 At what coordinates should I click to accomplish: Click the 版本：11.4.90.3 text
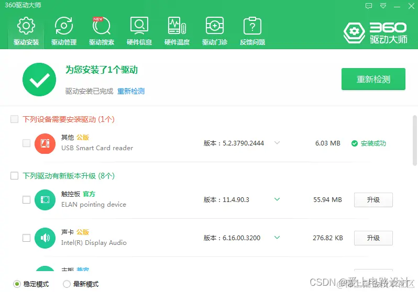click(226, 200)
